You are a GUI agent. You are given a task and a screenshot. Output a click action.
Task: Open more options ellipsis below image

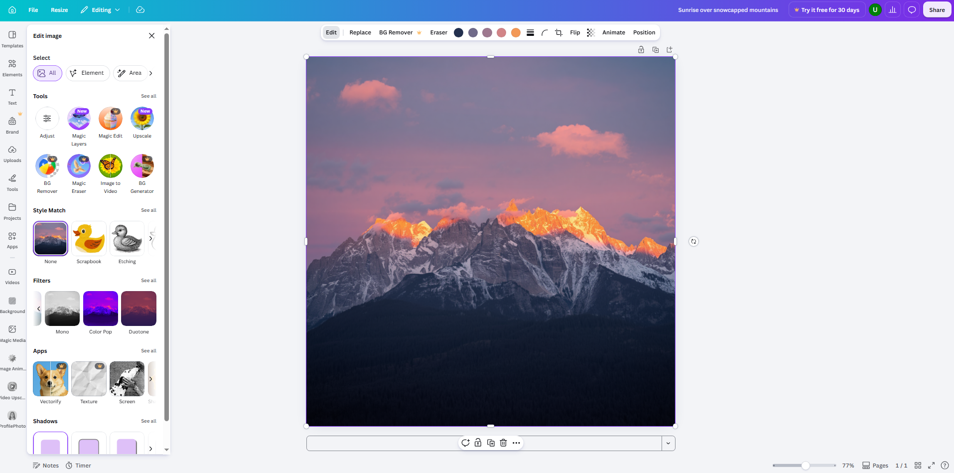pos(516,443)
